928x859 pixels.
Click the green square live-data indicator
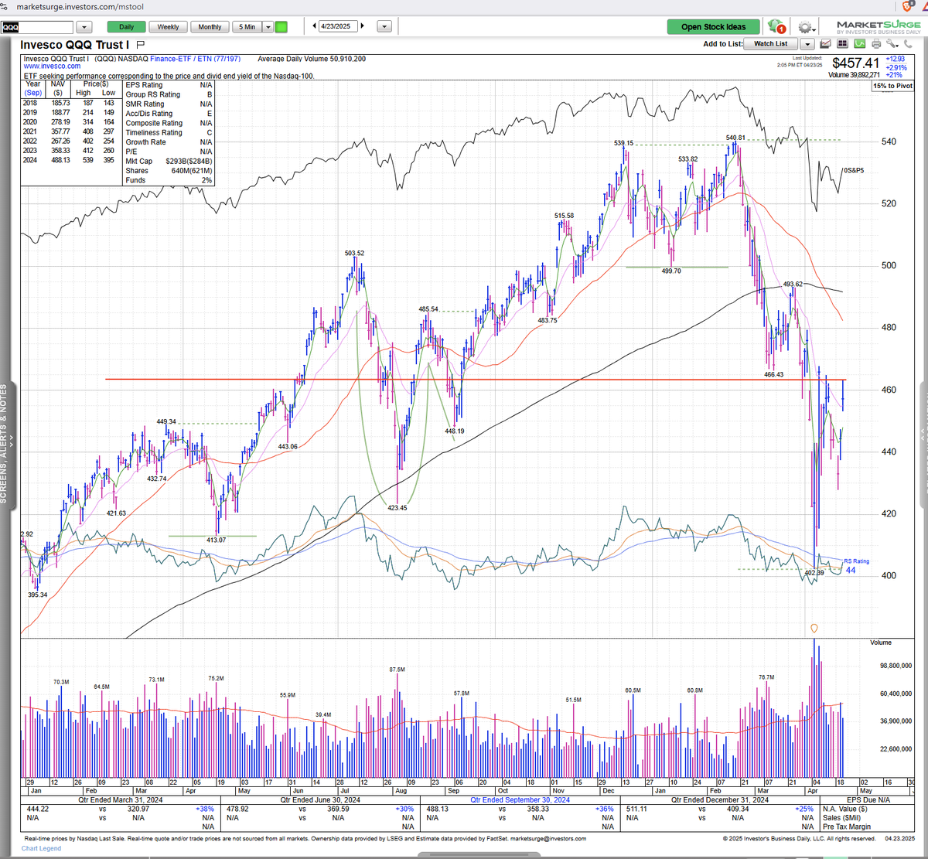[x=281, y=26]
